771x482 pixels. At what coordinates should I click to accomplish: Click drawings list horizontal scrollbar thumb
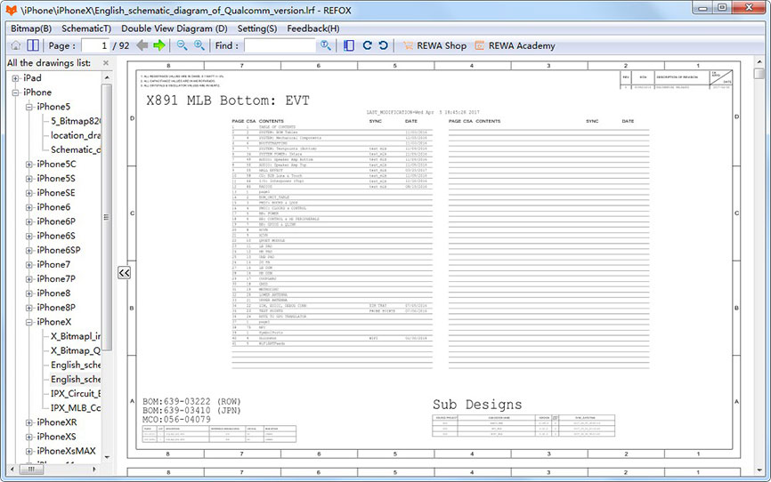pos(31,470)
